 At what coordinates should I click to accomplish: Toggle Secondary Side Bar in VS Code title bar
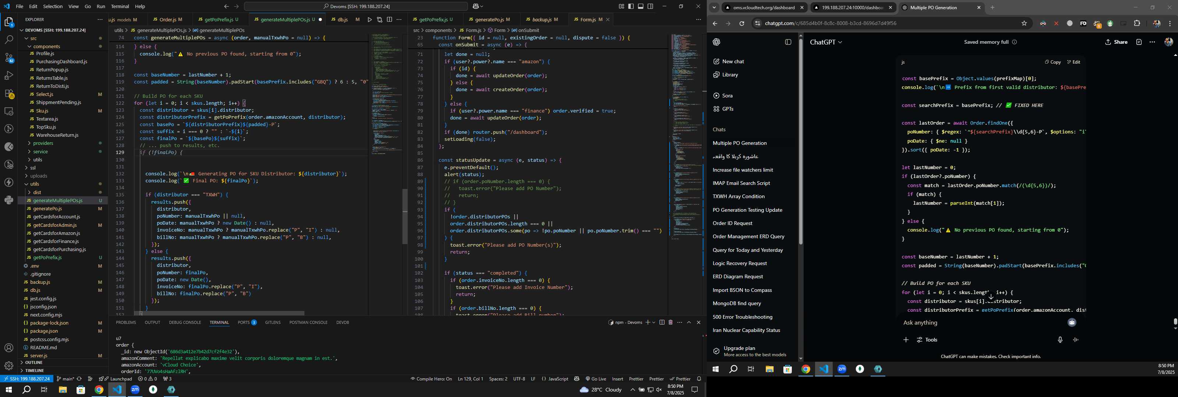tap(650, 6)
